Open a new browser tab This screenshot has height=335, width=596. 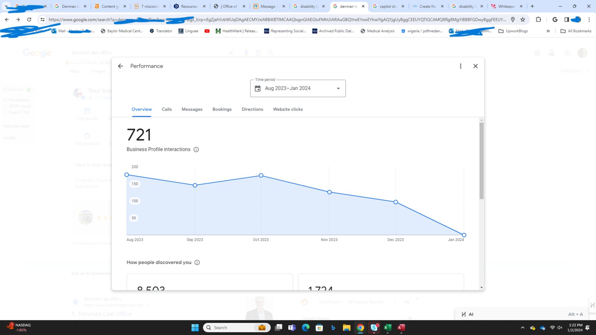(532, 6)
